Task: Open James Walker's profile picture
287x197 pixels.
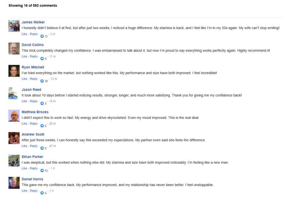Action: pyautogui.click(x=14, y=26)
